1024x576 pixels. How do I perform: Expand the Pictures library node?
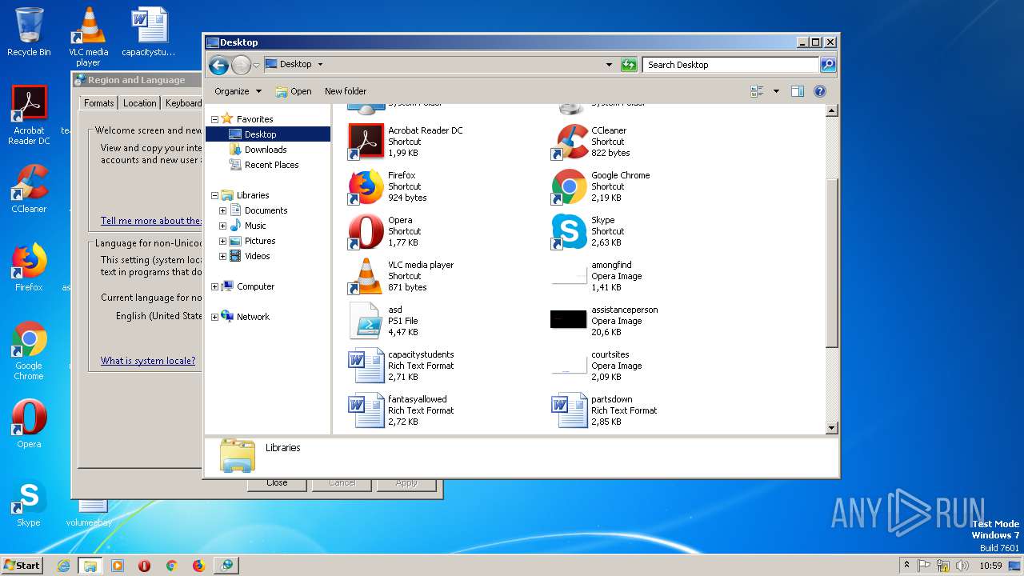[x=222, y=241]
